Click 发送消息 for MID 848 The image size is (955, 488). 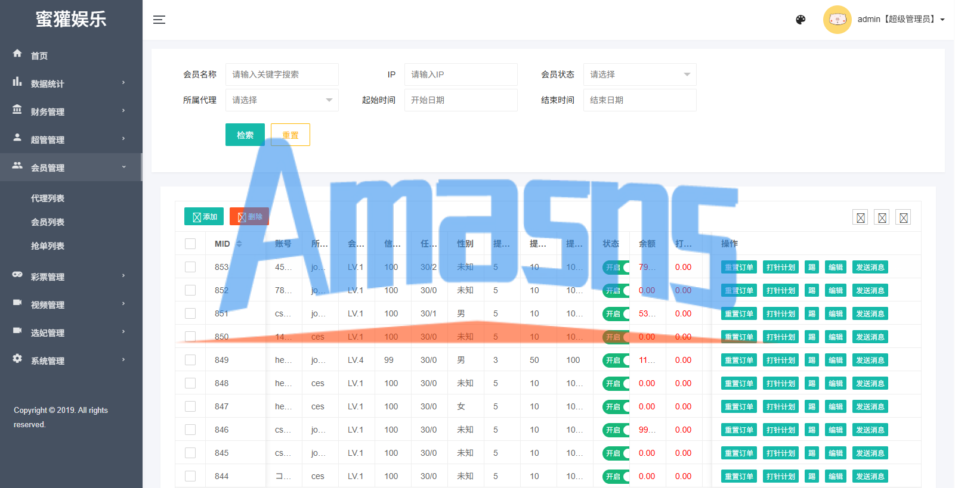coord(870,384)
